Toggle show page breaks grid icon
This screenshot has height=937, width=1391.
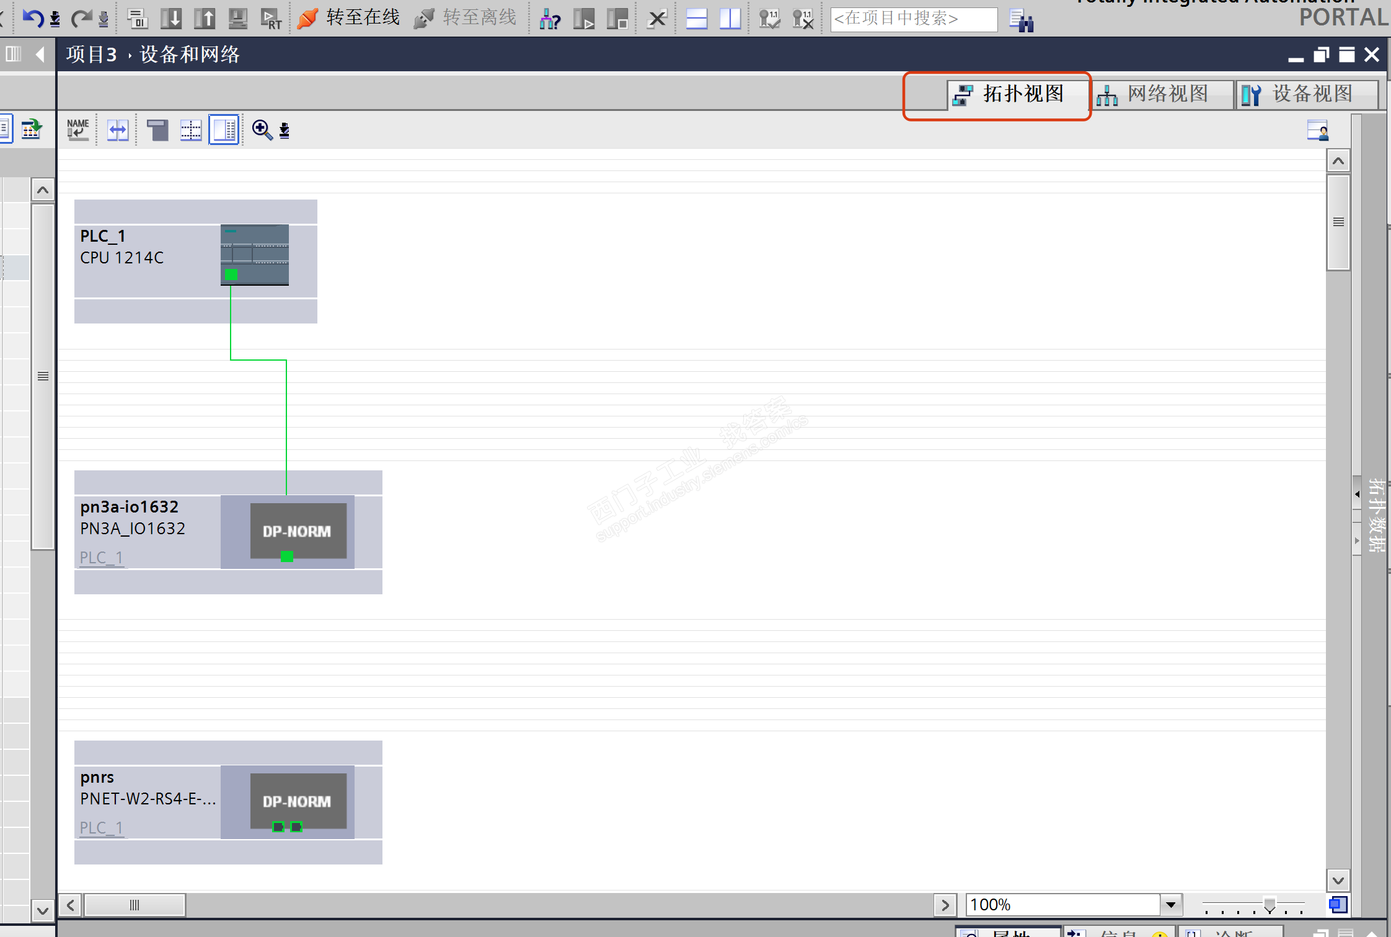(191, 130)
